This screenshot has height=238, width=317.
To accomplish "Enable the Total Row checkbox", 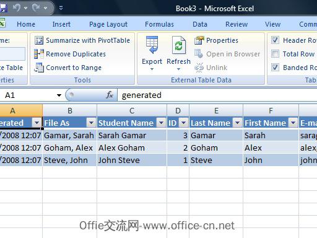I will pyautogui.click(x=275, y=54).
